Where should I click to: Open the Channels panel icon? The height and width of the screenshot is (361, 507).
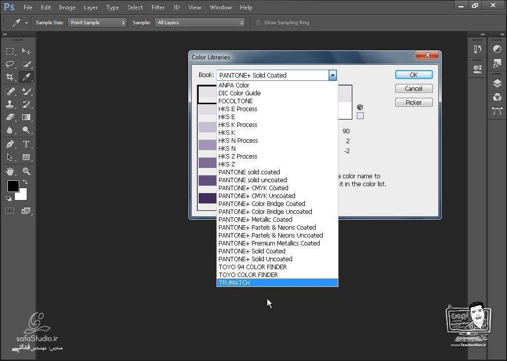497,97
